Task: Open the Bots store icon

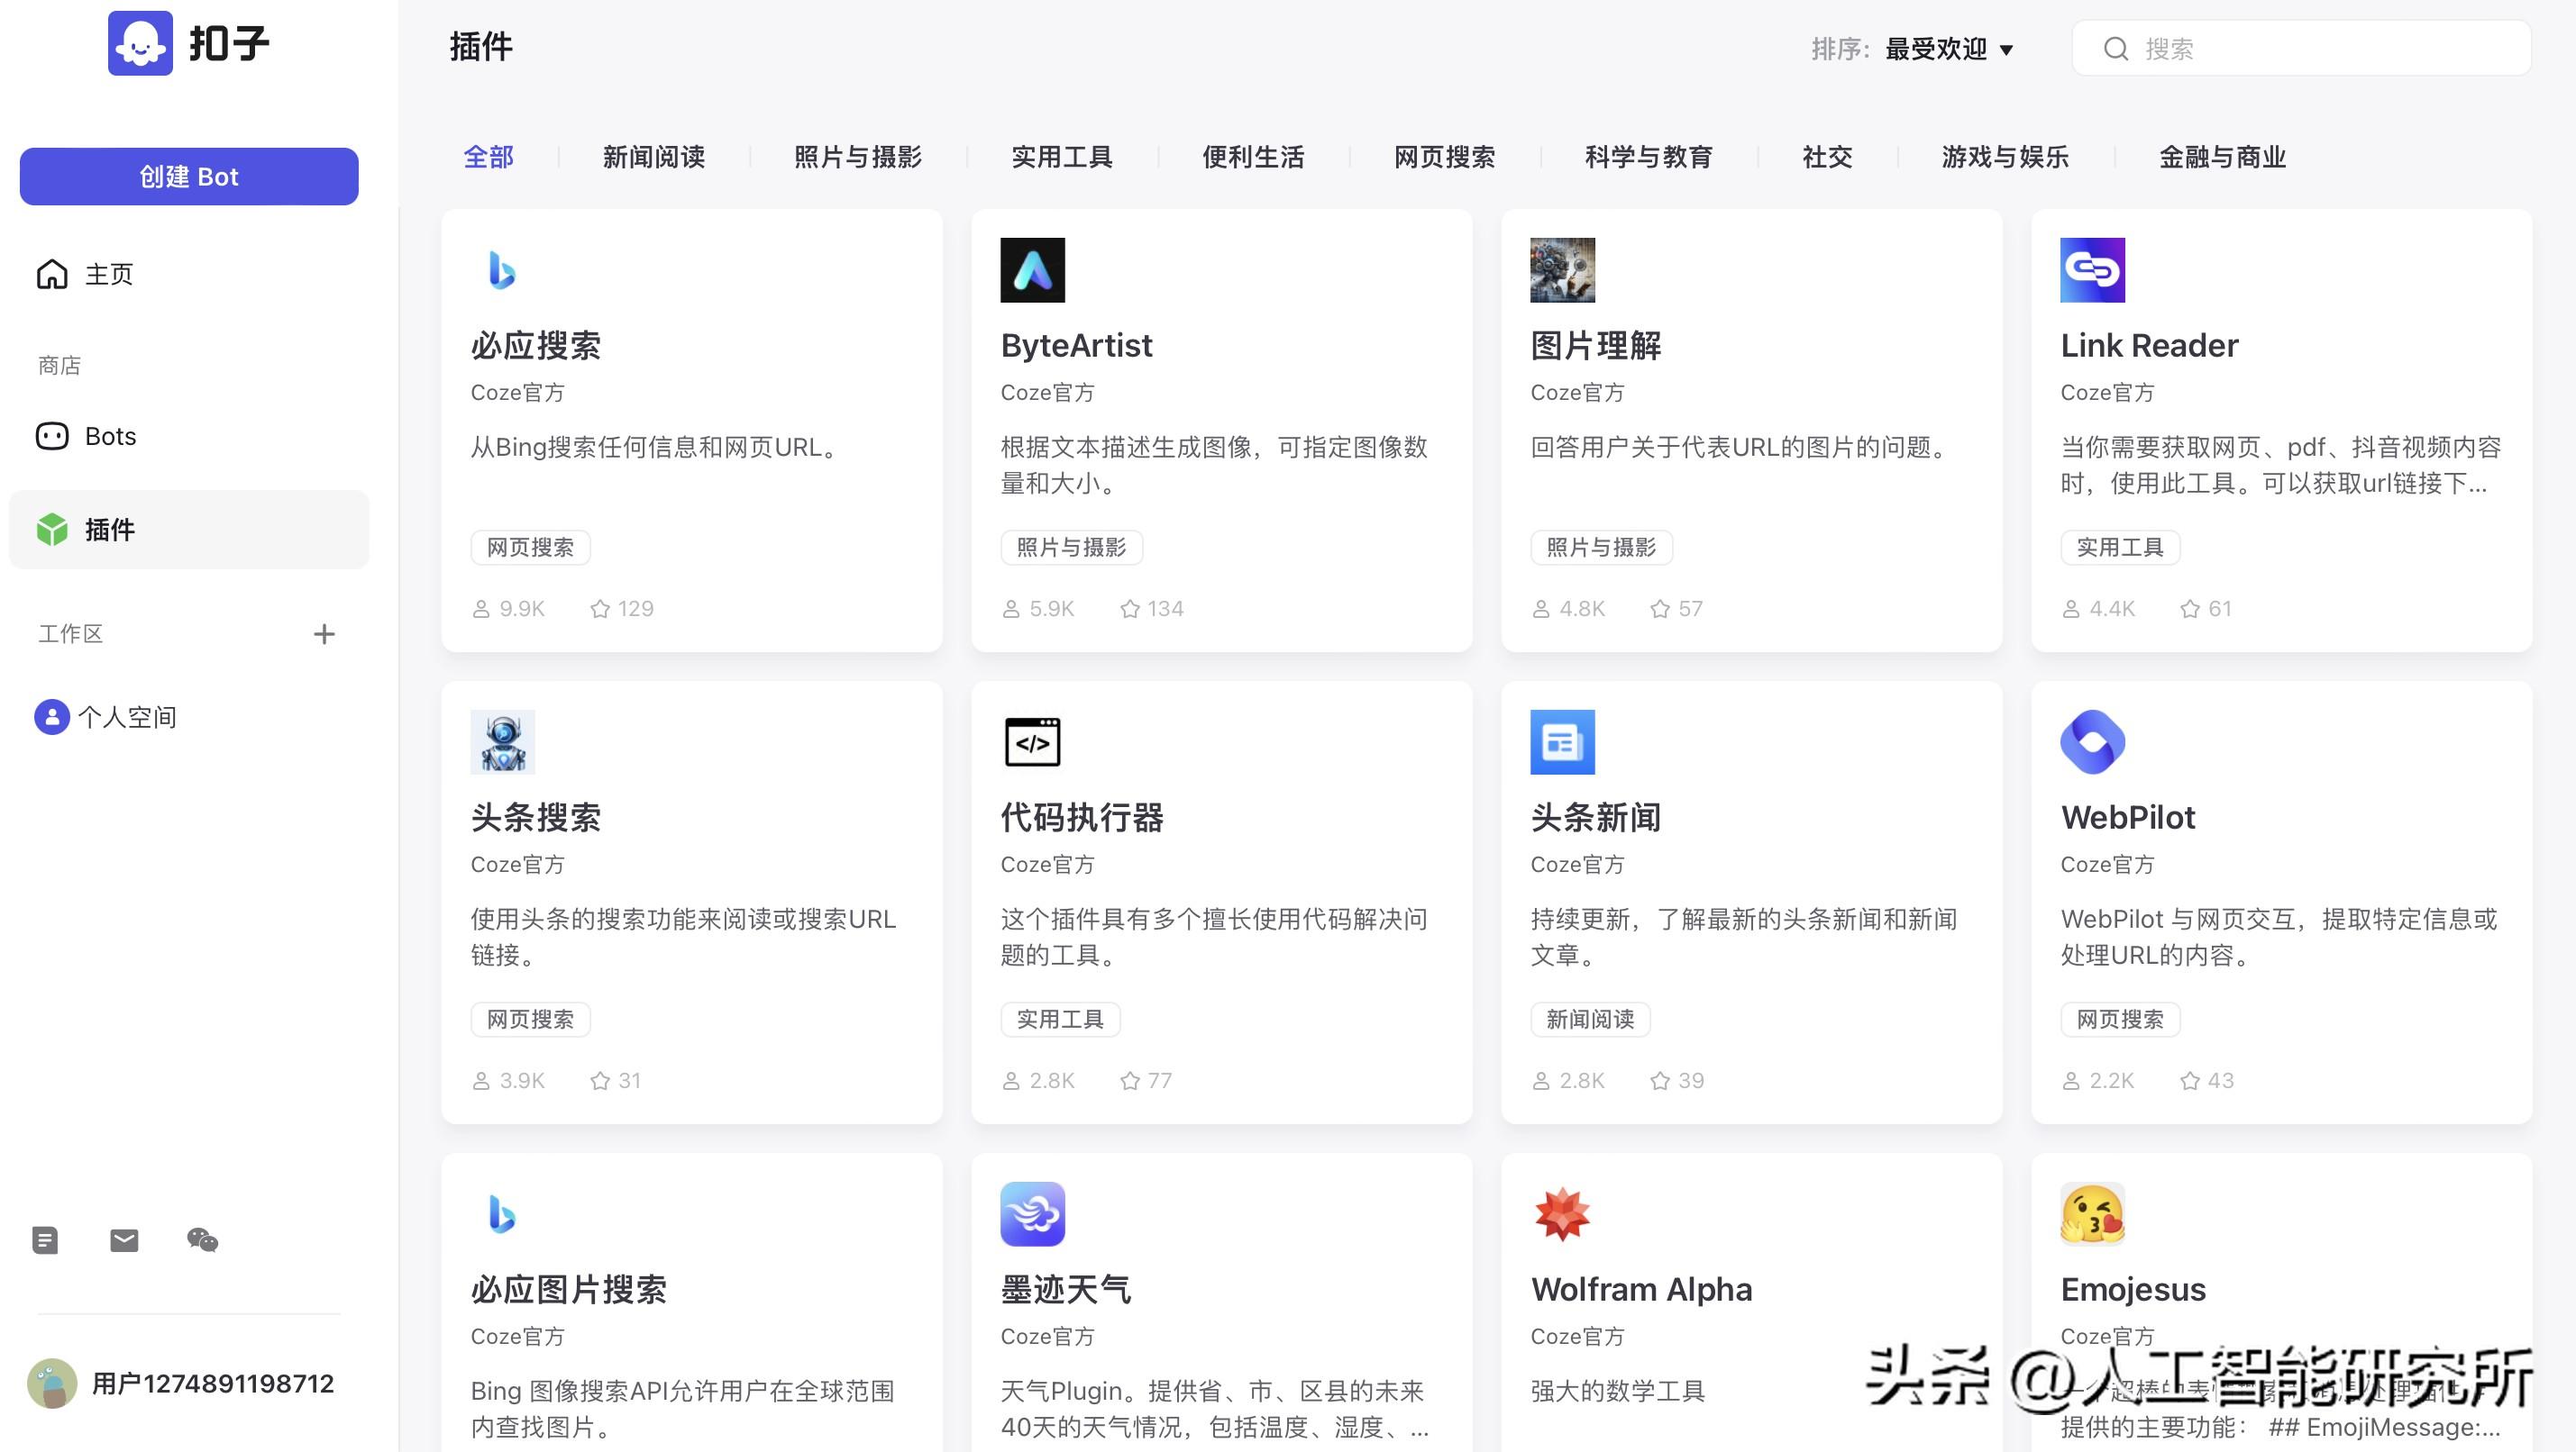Action: pyautogui.click(x=52, y=437)
